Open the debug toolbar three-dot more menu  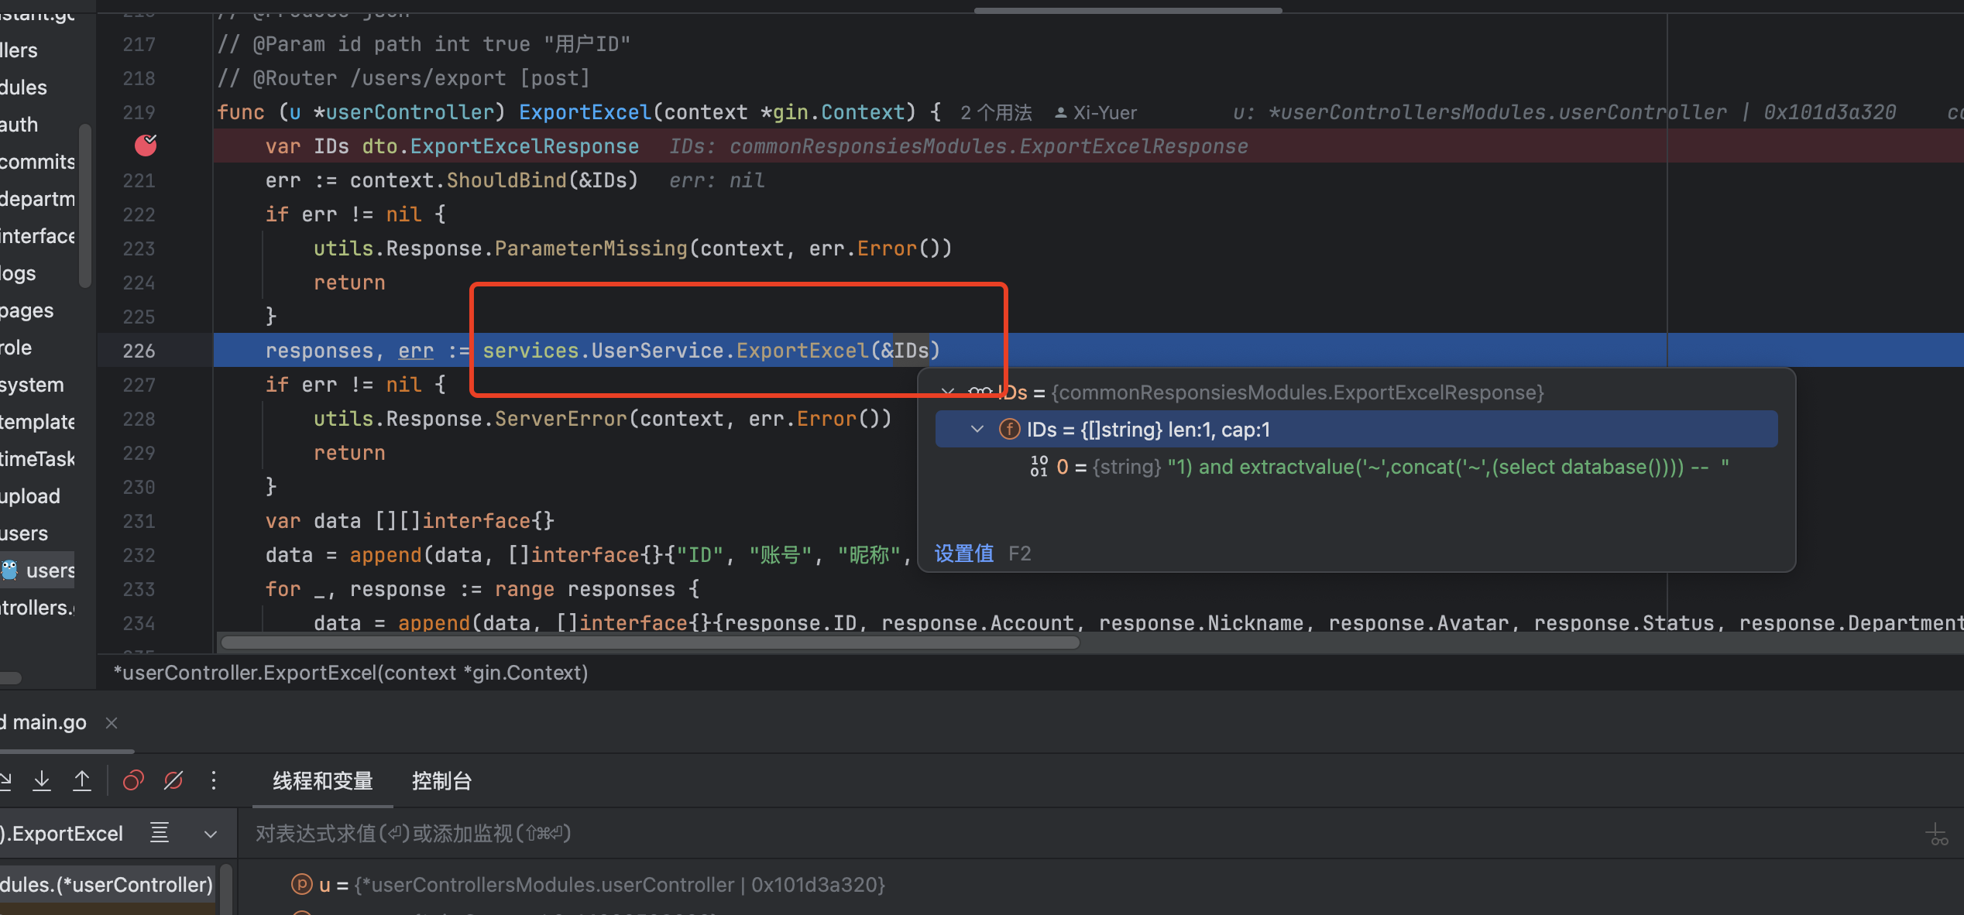pos(214,780)
